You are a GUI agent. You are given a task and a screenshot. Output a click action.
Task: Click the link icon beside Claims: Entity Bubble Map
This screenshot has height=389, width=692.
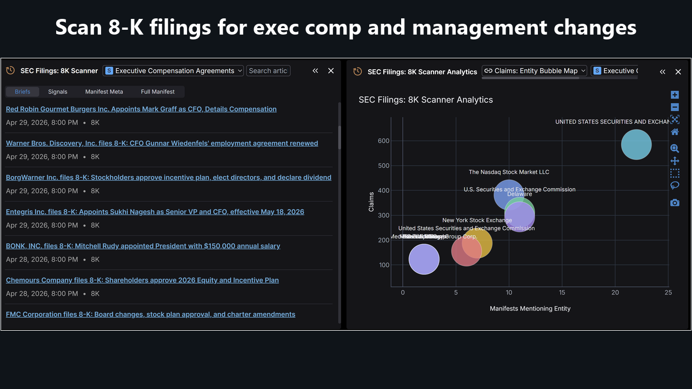point(488,71)
